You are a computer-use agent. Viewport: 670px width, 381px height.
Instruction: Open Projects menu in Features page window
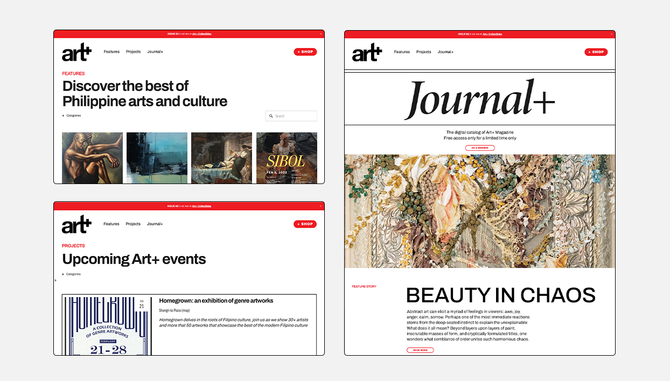(133, 52)
